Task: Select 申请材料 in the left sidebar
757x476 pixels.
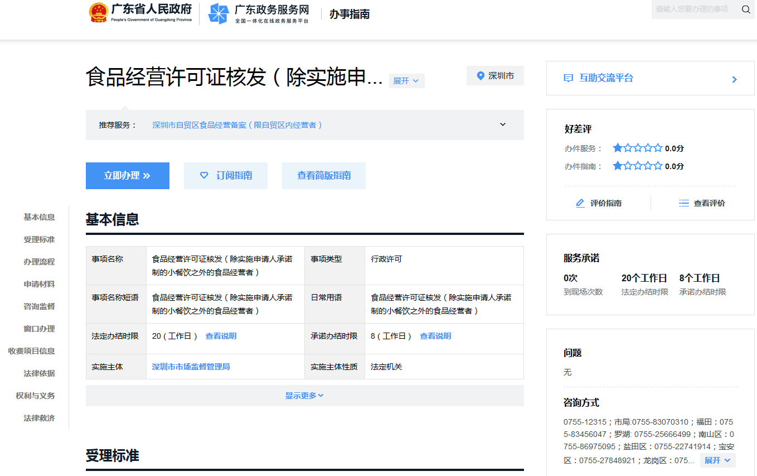Action: pyautogui.click(x=38, y=283)
